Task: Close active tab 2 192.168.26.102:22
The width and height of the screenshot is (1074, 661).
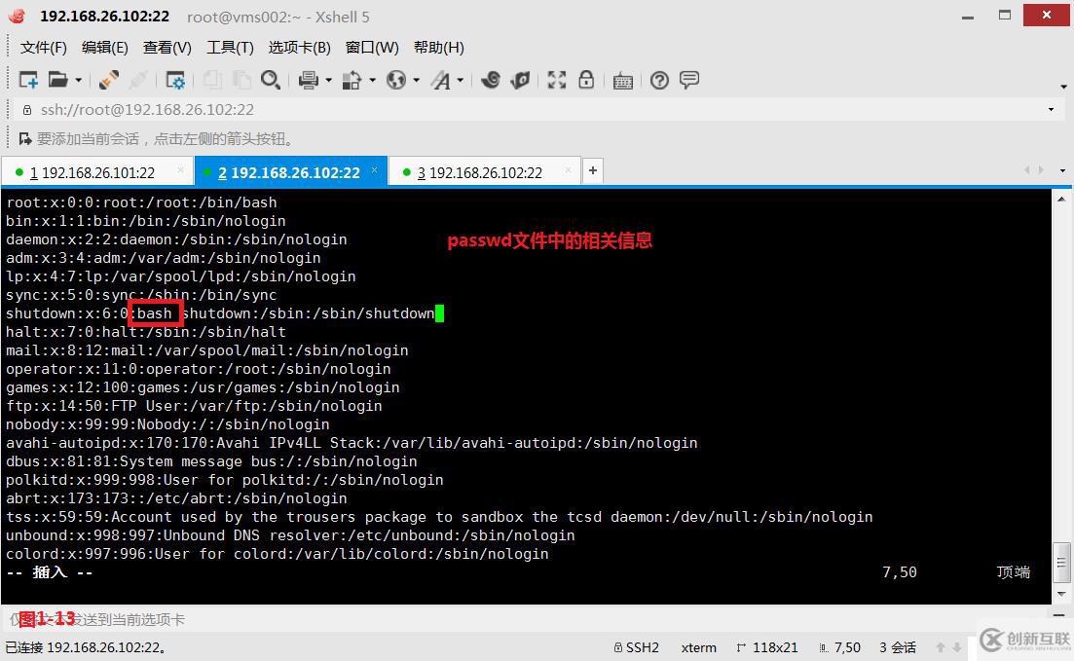Action: (x=375, y=169)
